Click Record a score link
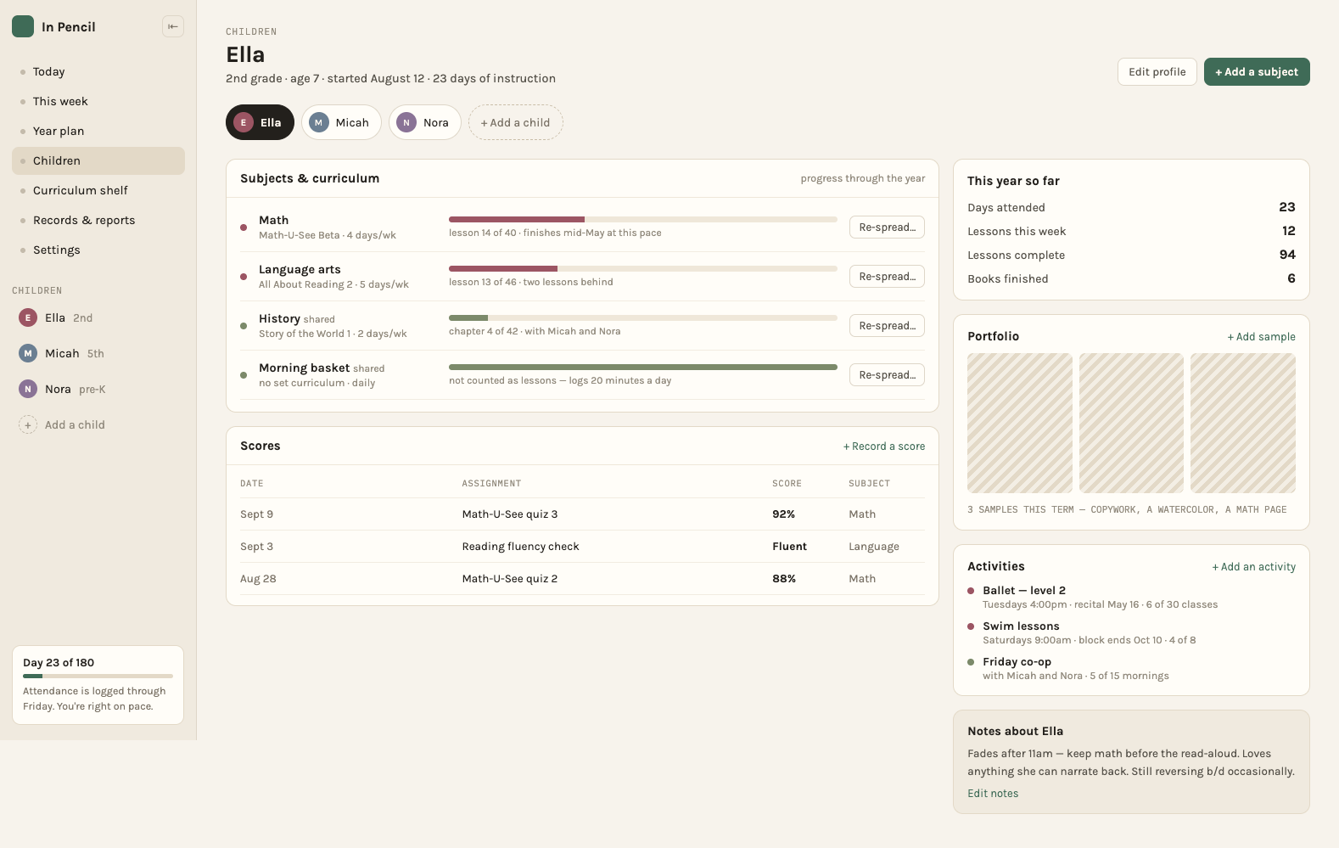This screenshot has width=1339, height=848. coord(884,446)
